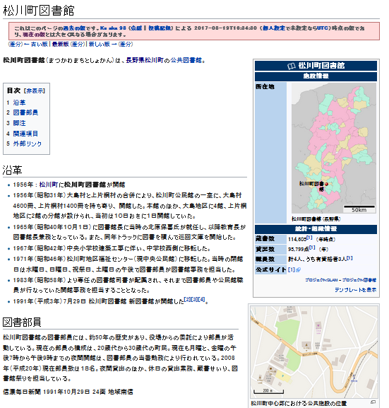This screenshot has width=389, height=408.
Task: Jump to 関連項目 section in contents
Action: (25, 134)
